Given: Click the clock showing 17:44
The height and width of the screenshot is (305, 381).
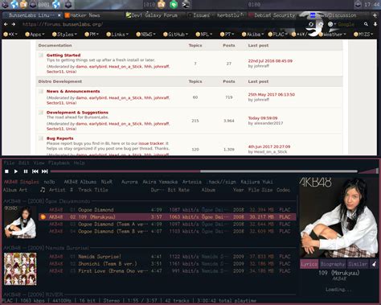Looking at the screenshot, I should tap(372, 5).
